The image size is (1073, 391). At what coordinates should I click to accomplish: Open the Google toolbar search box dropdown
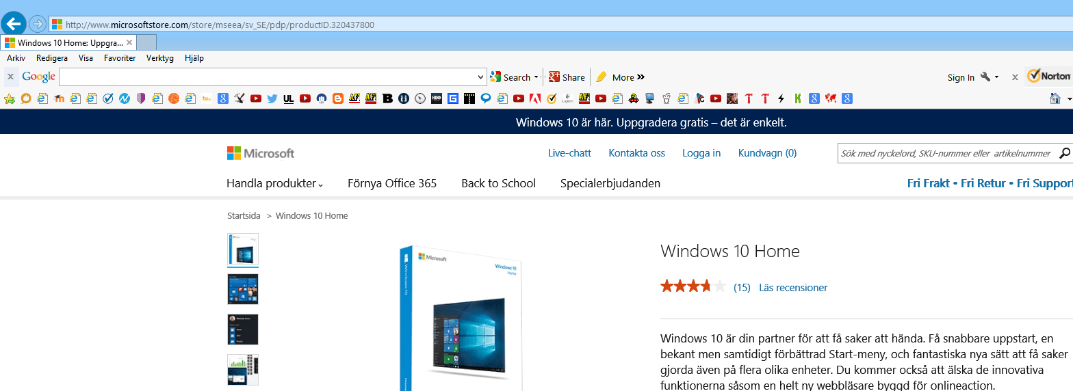coord(480,77)
